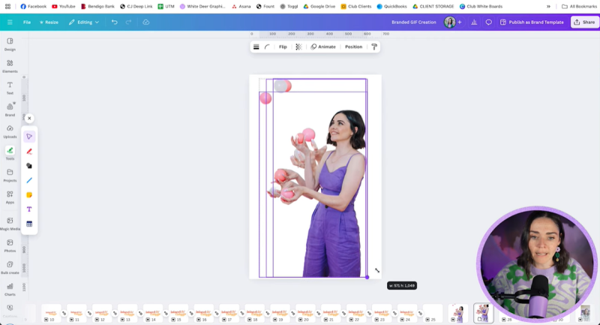
Task: Select the purple Text tool in palette
Action: (x=29, y=209)
